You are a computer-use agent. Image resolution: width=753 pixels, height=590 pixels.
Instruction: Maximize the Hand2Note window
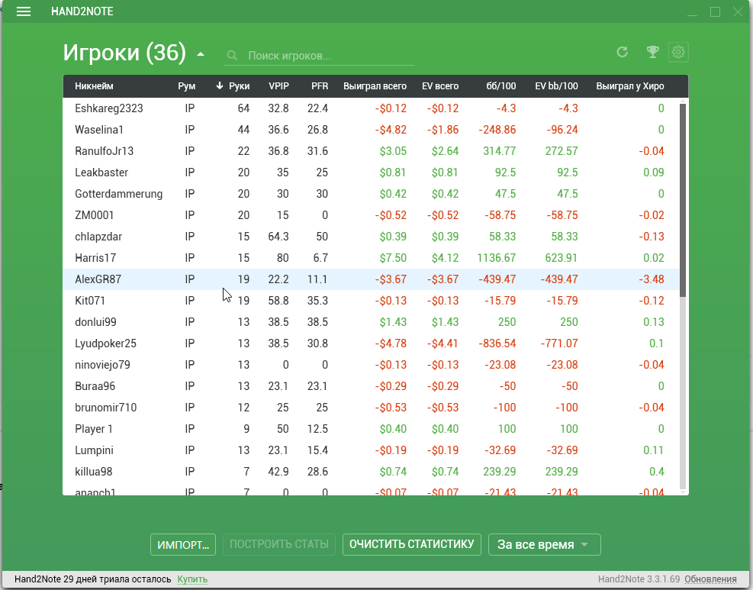click(715, 12)
